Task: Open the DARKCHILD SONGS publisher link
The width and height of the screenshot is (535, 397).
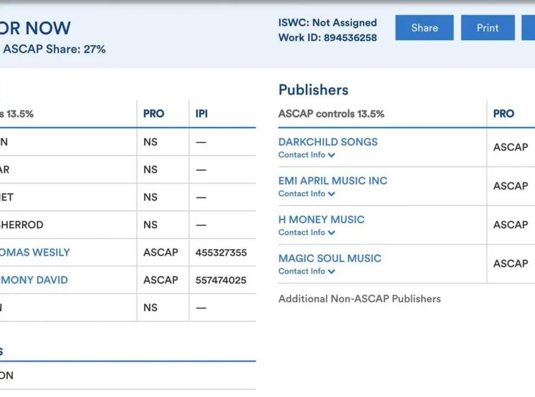Action: [328, 142]
